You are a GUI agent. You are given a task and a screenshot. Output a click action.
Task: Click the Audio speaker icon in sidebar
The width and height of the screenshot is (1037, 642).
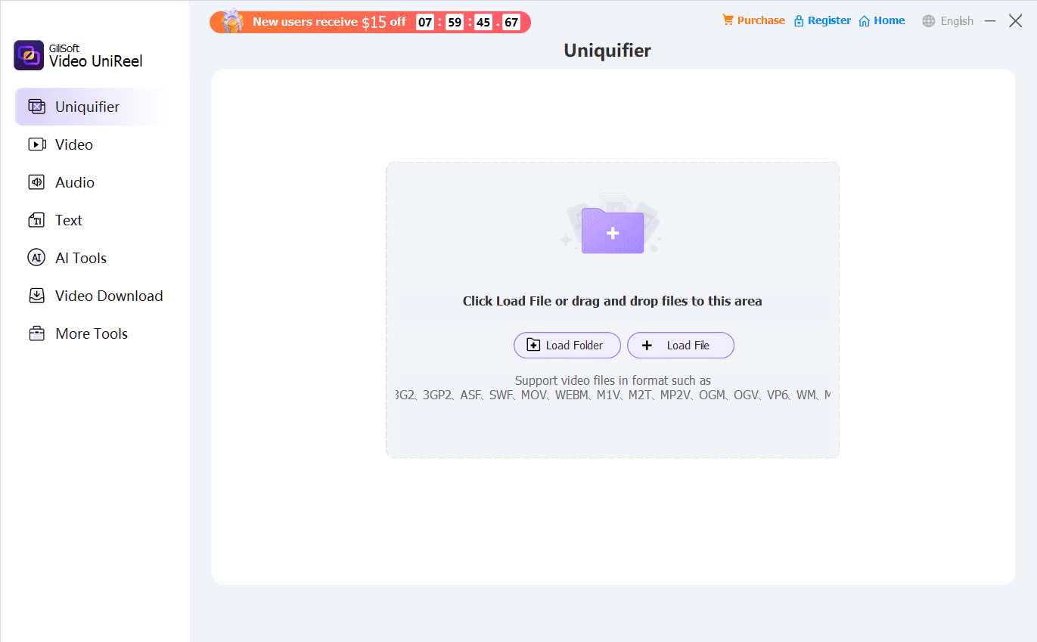point(36,182)
